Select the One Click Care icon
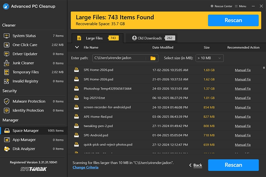Screen dimensions: 266x177 point(6,45)
